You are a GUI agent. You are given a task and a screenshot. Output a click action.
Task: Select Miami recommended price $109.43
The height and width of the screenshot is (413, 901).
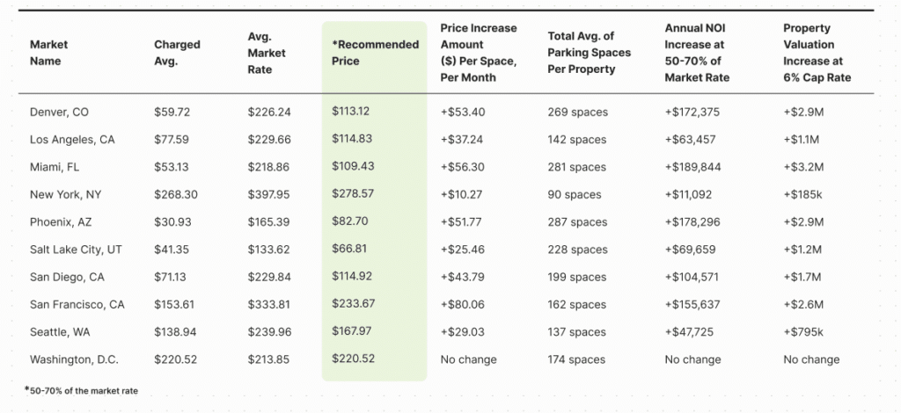tap(353, 167)
